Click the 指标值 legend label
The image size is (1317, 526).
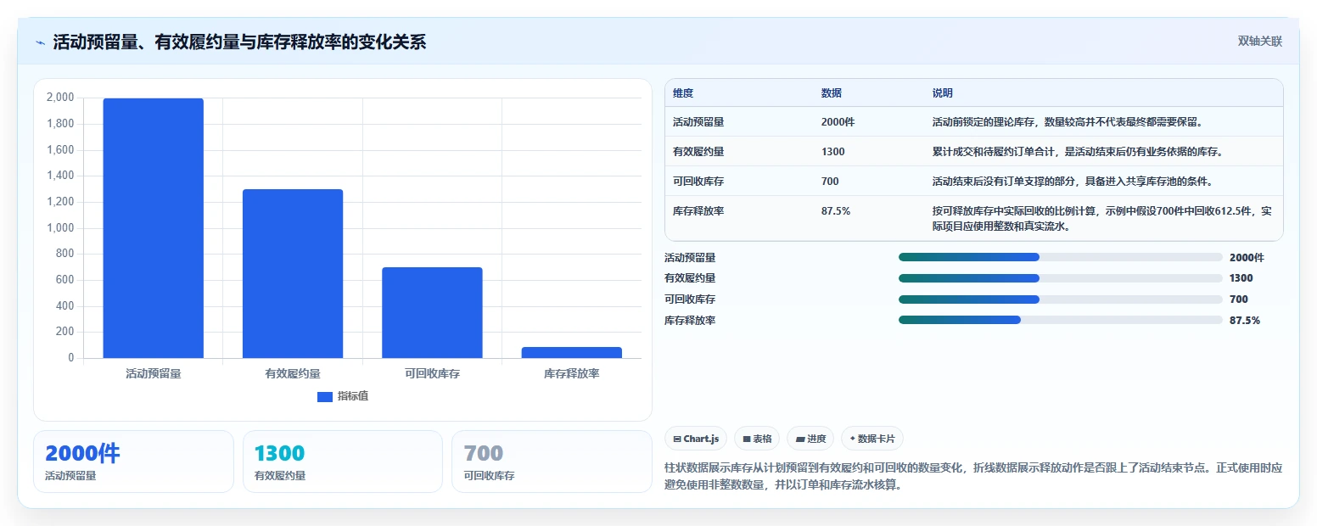(352, 396)
